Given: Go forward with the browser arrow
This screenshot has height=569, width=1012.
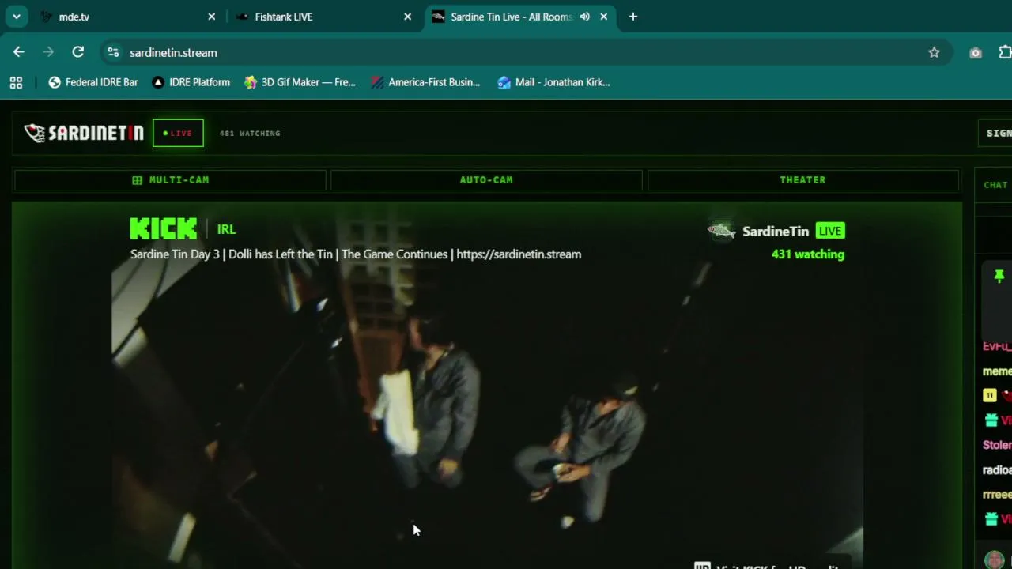Looking at the screenshot, I should pyautogui.click(x=48, y=52).
